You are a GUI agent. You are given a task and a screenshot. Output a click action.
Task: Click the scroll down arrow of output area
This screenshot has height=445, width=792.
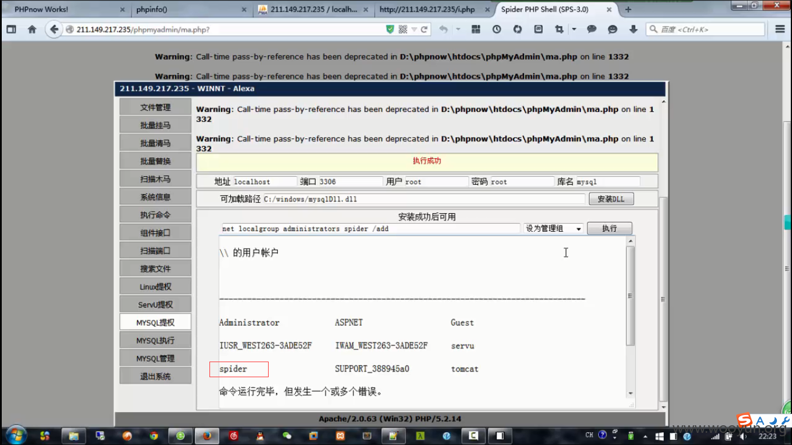click(x=631, y=393)
